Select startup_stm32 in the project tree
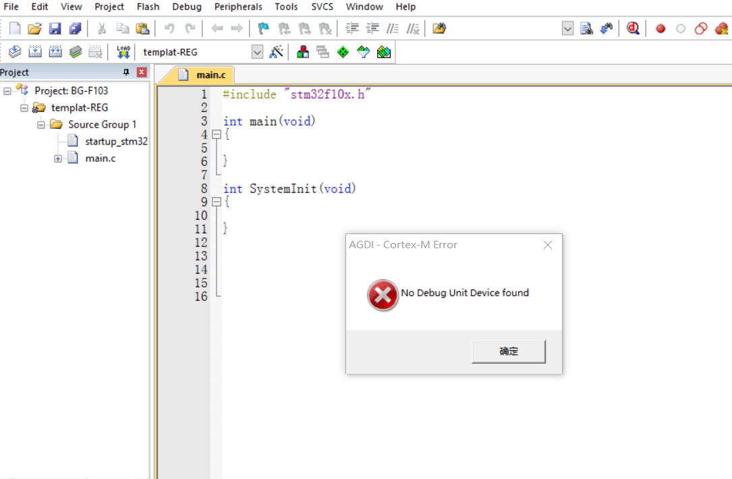This screenshot has height=479, width=732. point(117,141)
